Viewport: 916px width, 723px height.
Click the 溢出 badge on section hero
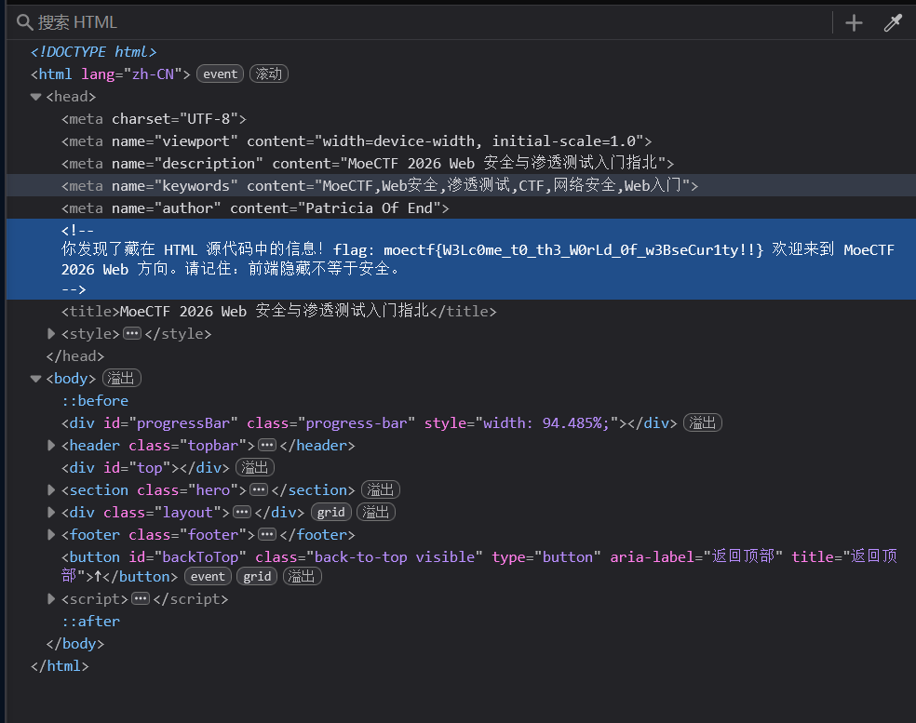point(381,489)
